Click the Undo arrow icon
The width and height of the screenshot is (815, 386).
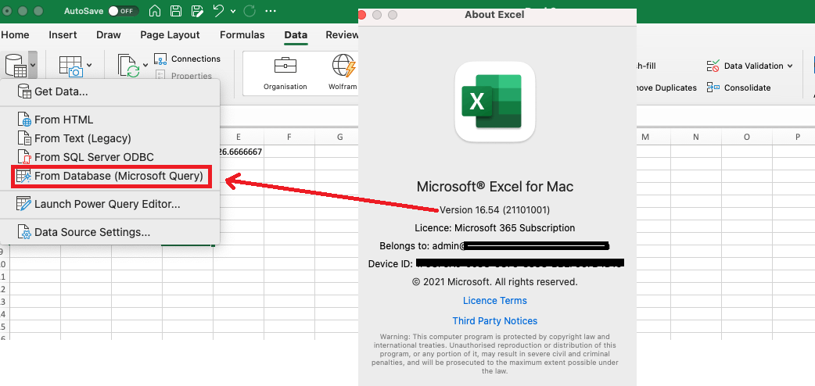219,11
